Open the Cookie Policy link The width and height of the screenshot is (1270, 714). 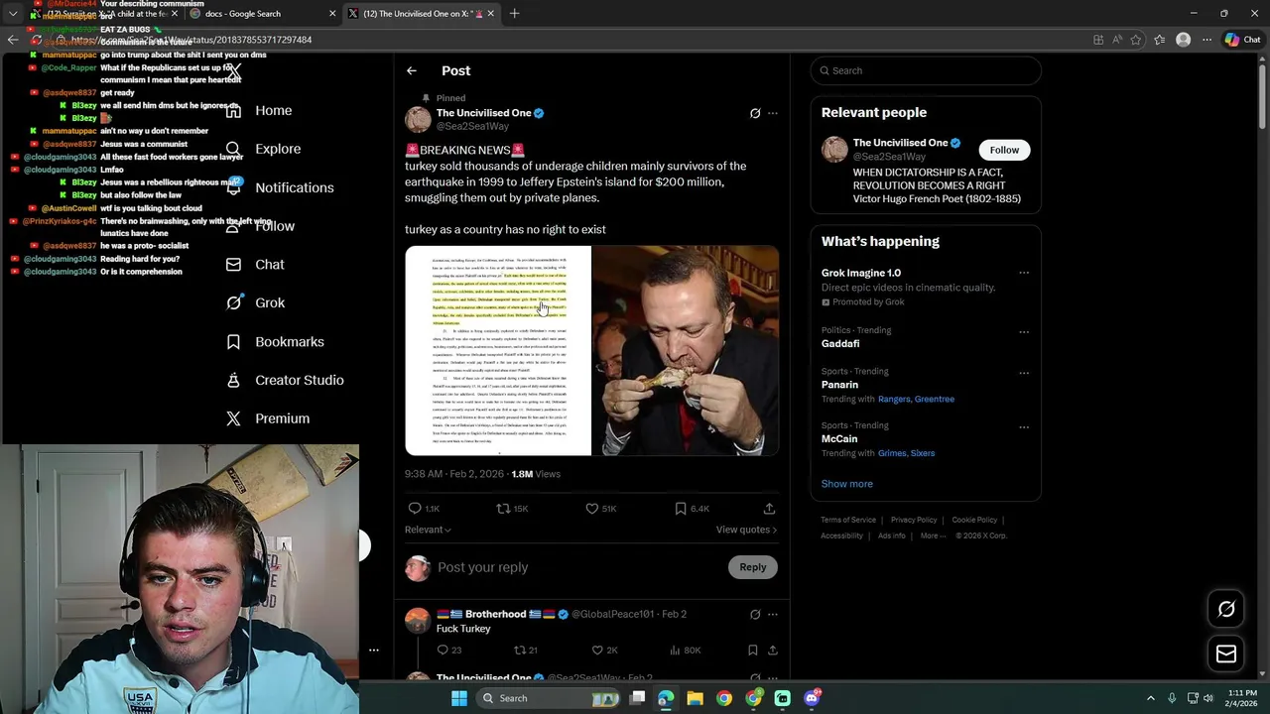974,520
